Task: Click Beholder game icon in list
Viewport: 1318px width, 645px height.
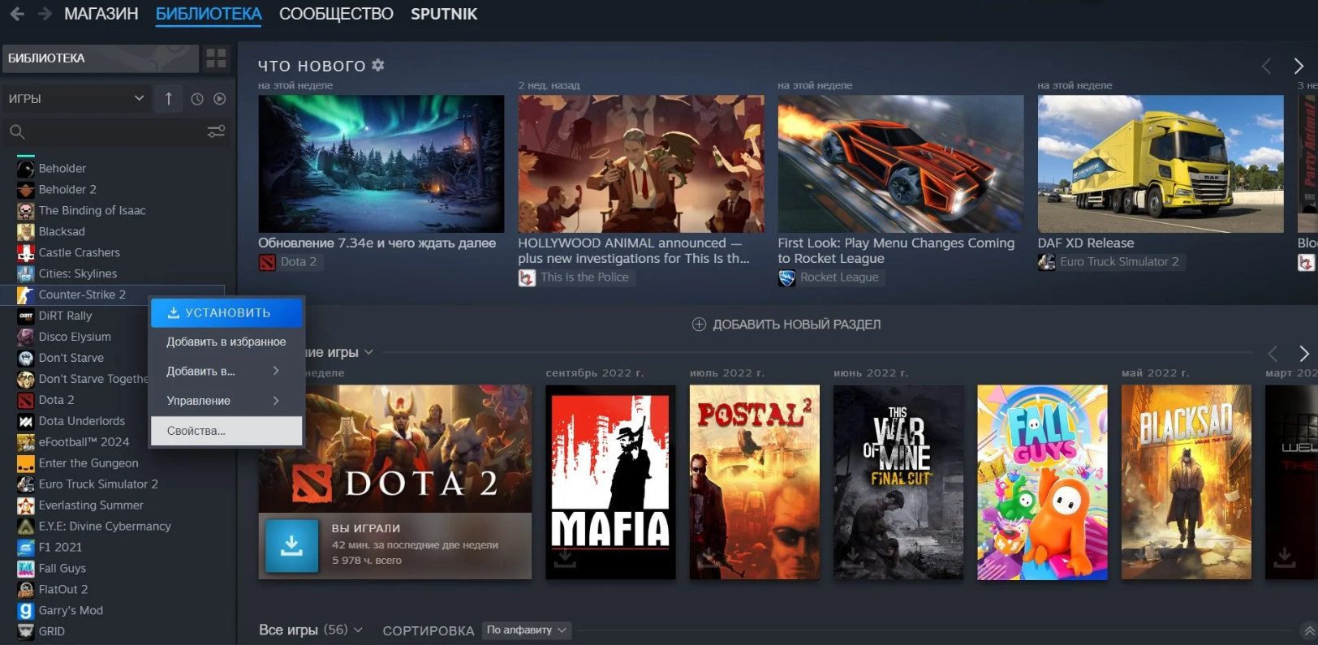Action: [26, 168]
